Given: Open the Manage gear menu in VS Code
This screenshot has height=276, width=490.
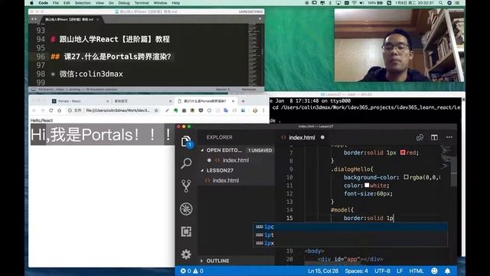Looking at the screenshot, I should pos(186,254).
